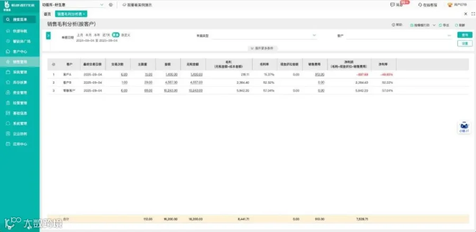Open the 单据类型 dropdown

coord(264,36)
